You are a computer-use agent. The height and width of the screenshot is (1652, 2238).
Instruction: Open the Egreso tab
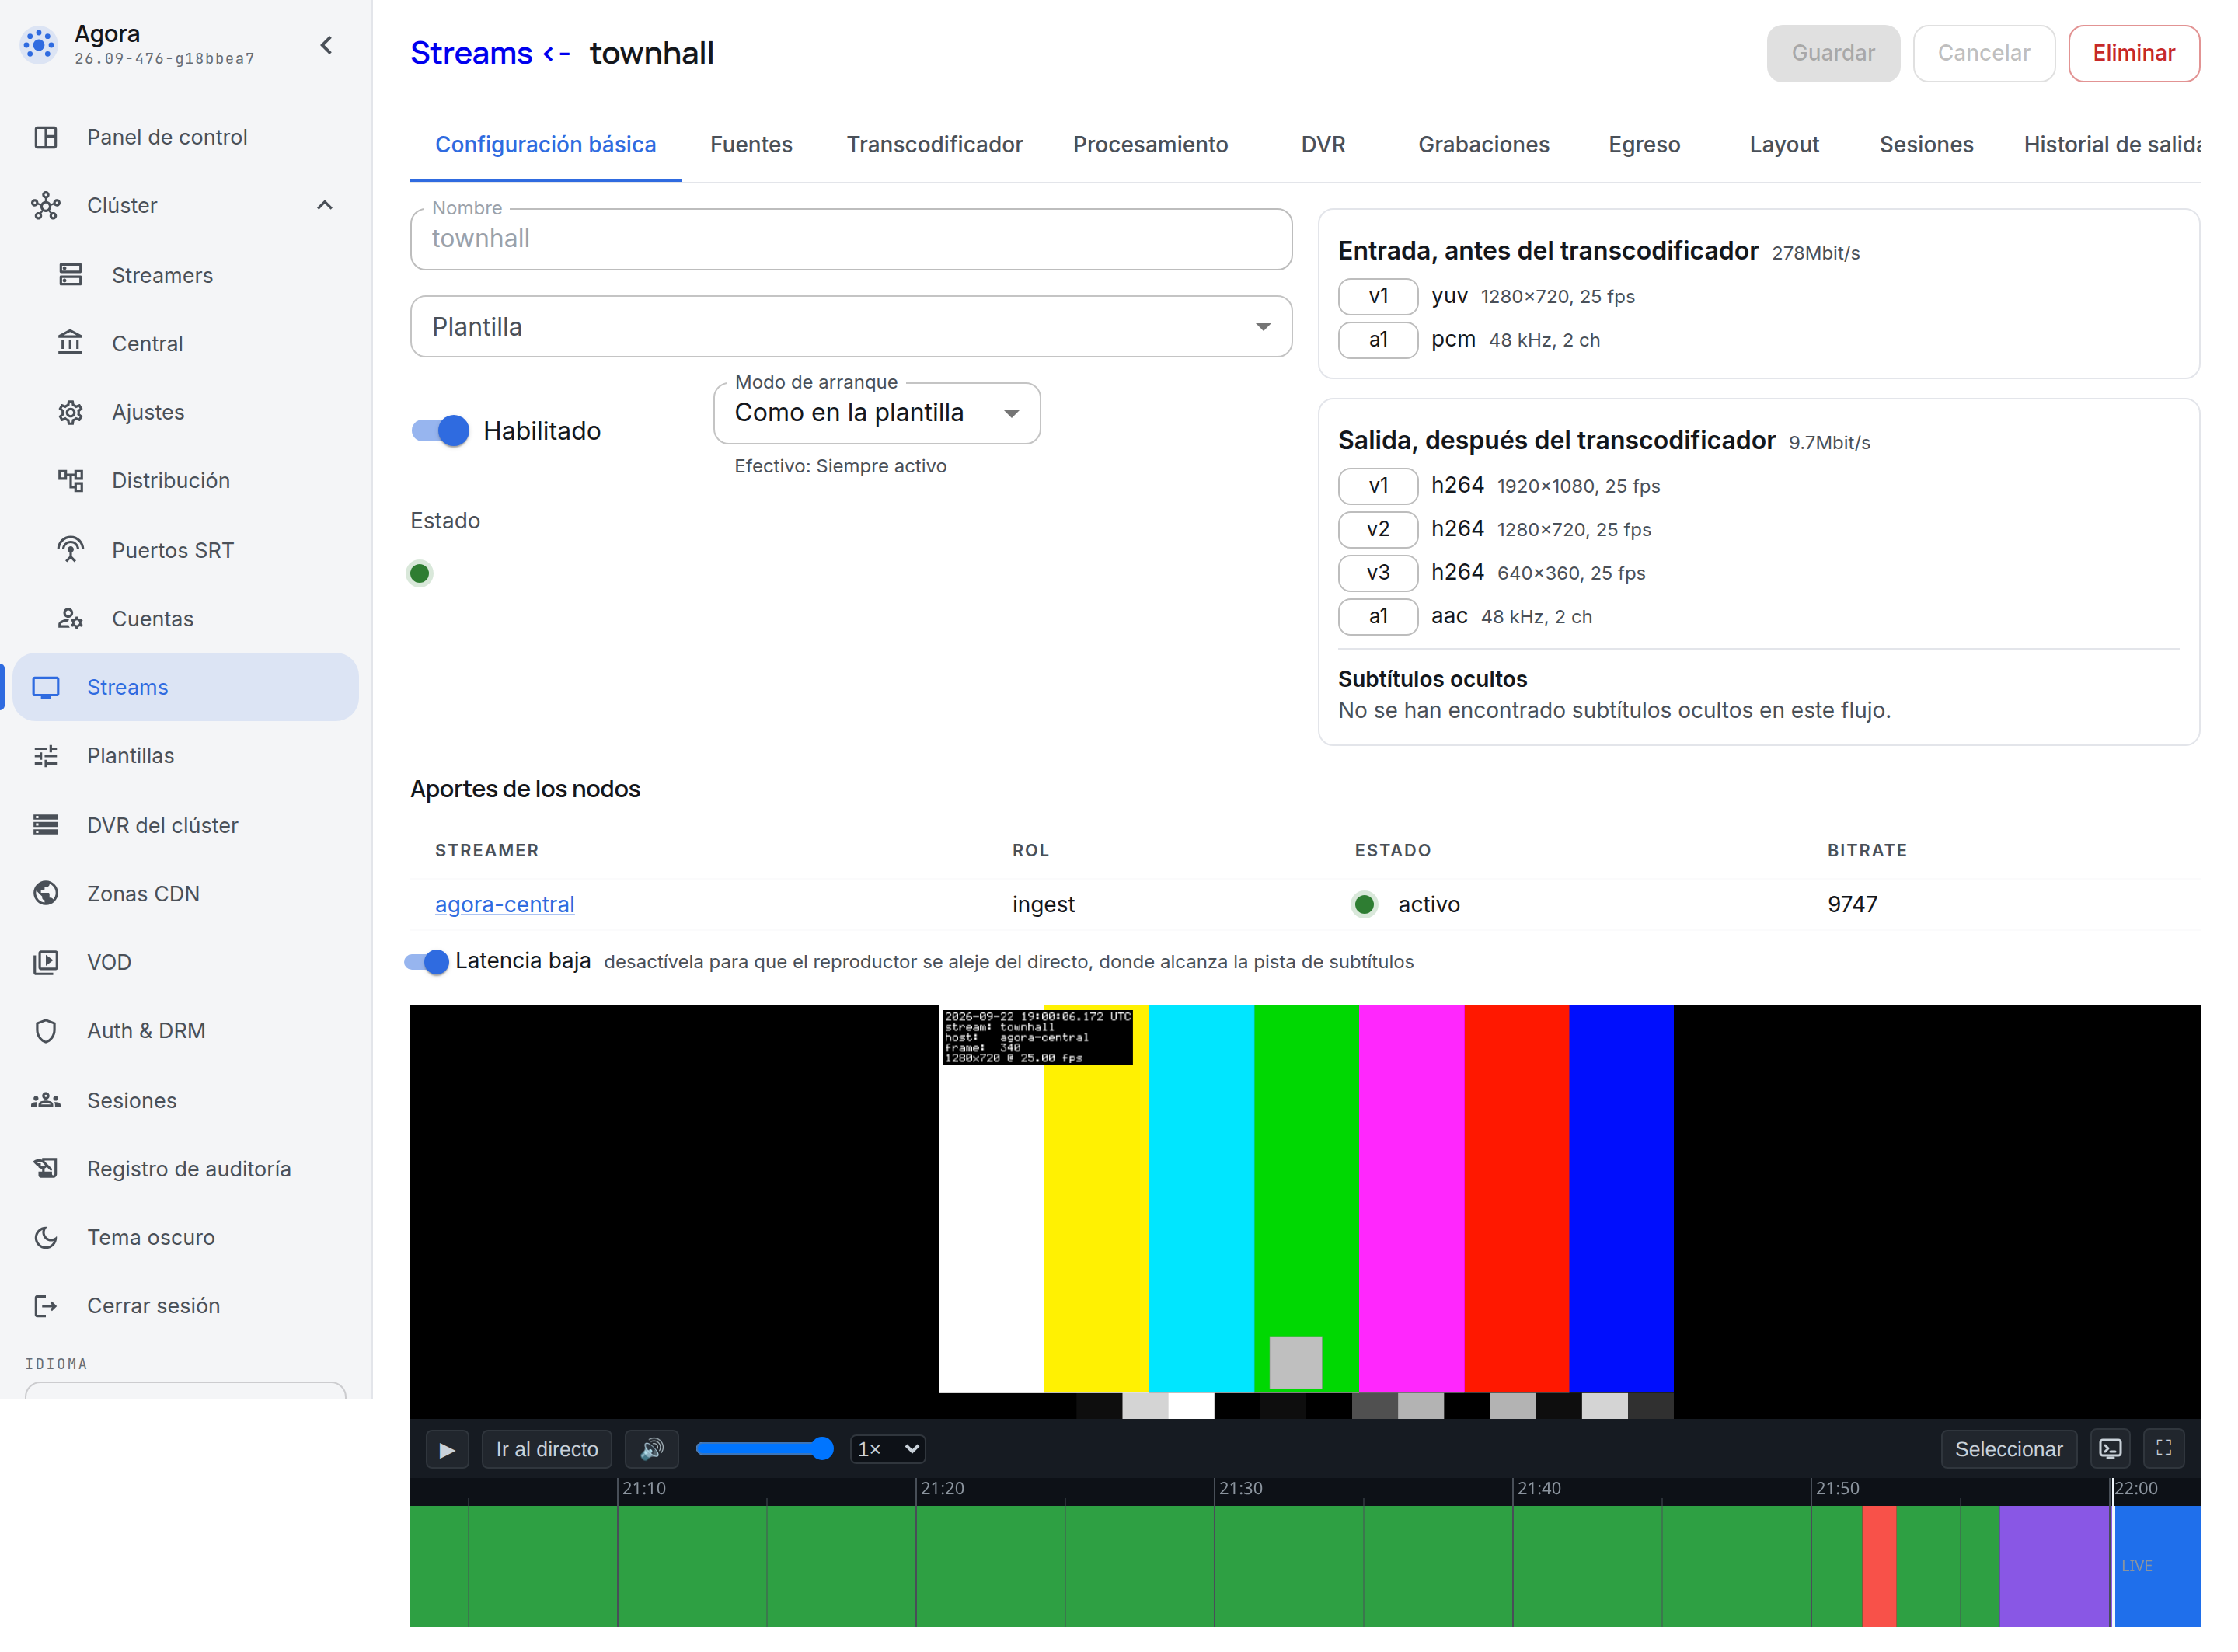click(1645, 145)
